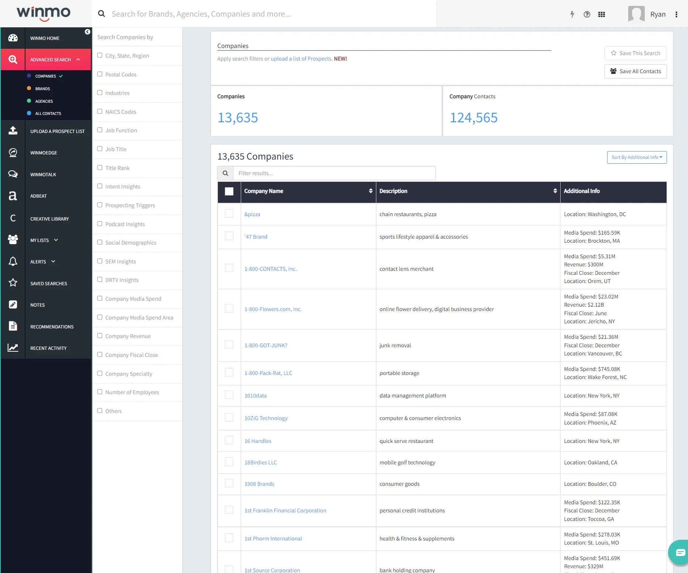
Task: Click the Alerts bell icon
Action: coord(13,262)
